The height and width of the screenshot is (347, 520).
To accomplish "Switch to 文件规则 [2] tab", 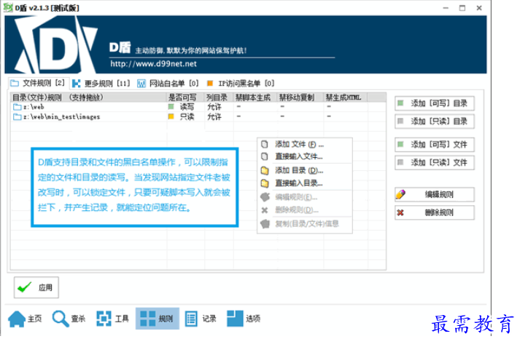I will [38, 83].
